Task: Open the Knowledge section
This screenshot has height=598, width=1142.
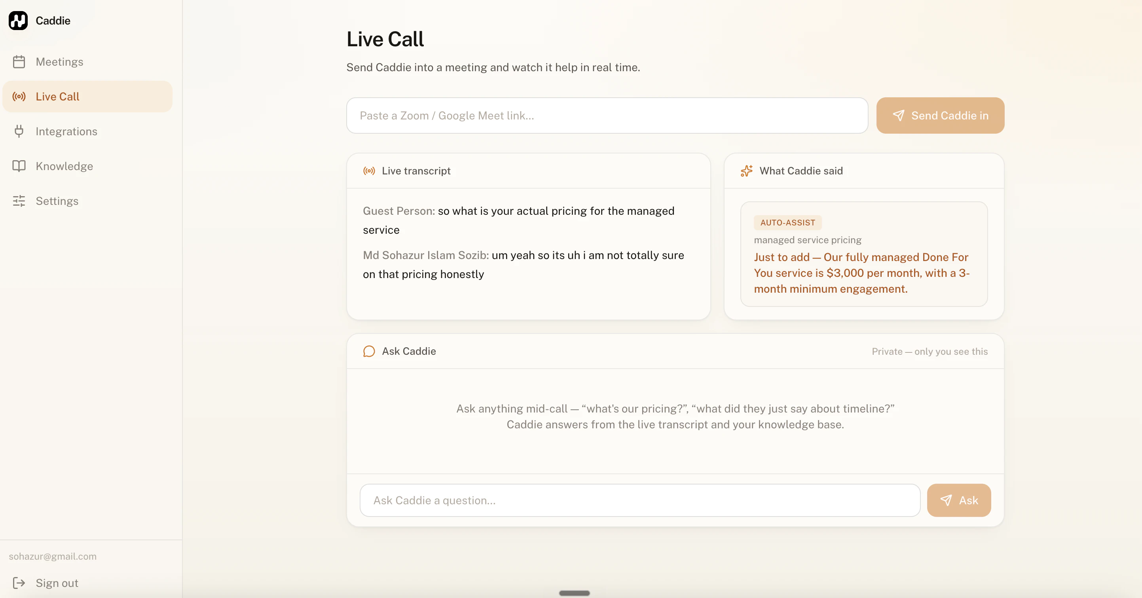Action: point(87,166)
